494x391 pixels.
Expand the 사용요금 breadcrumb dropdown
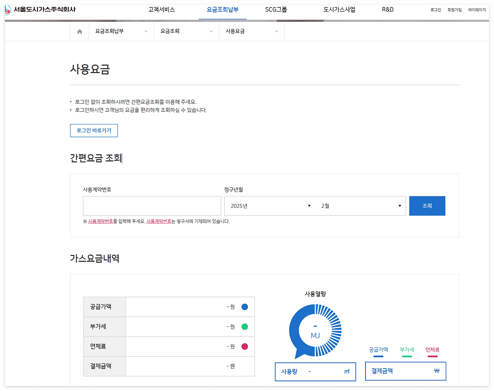pyautogui.click(x=252, y=31)
